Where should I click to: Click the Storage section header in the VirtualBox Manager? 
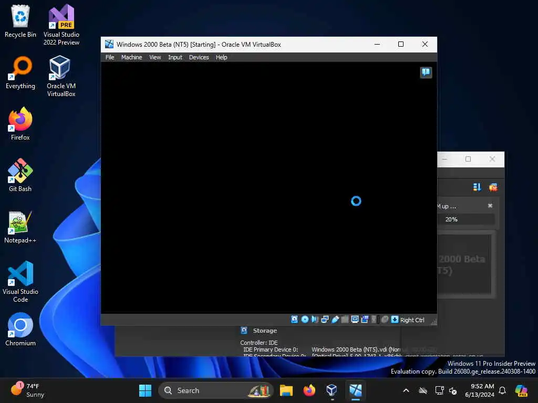pos(265,331)
